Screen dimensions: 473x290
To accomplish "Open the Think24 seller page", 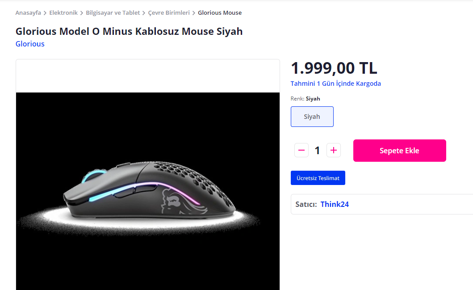I will 335,204.
